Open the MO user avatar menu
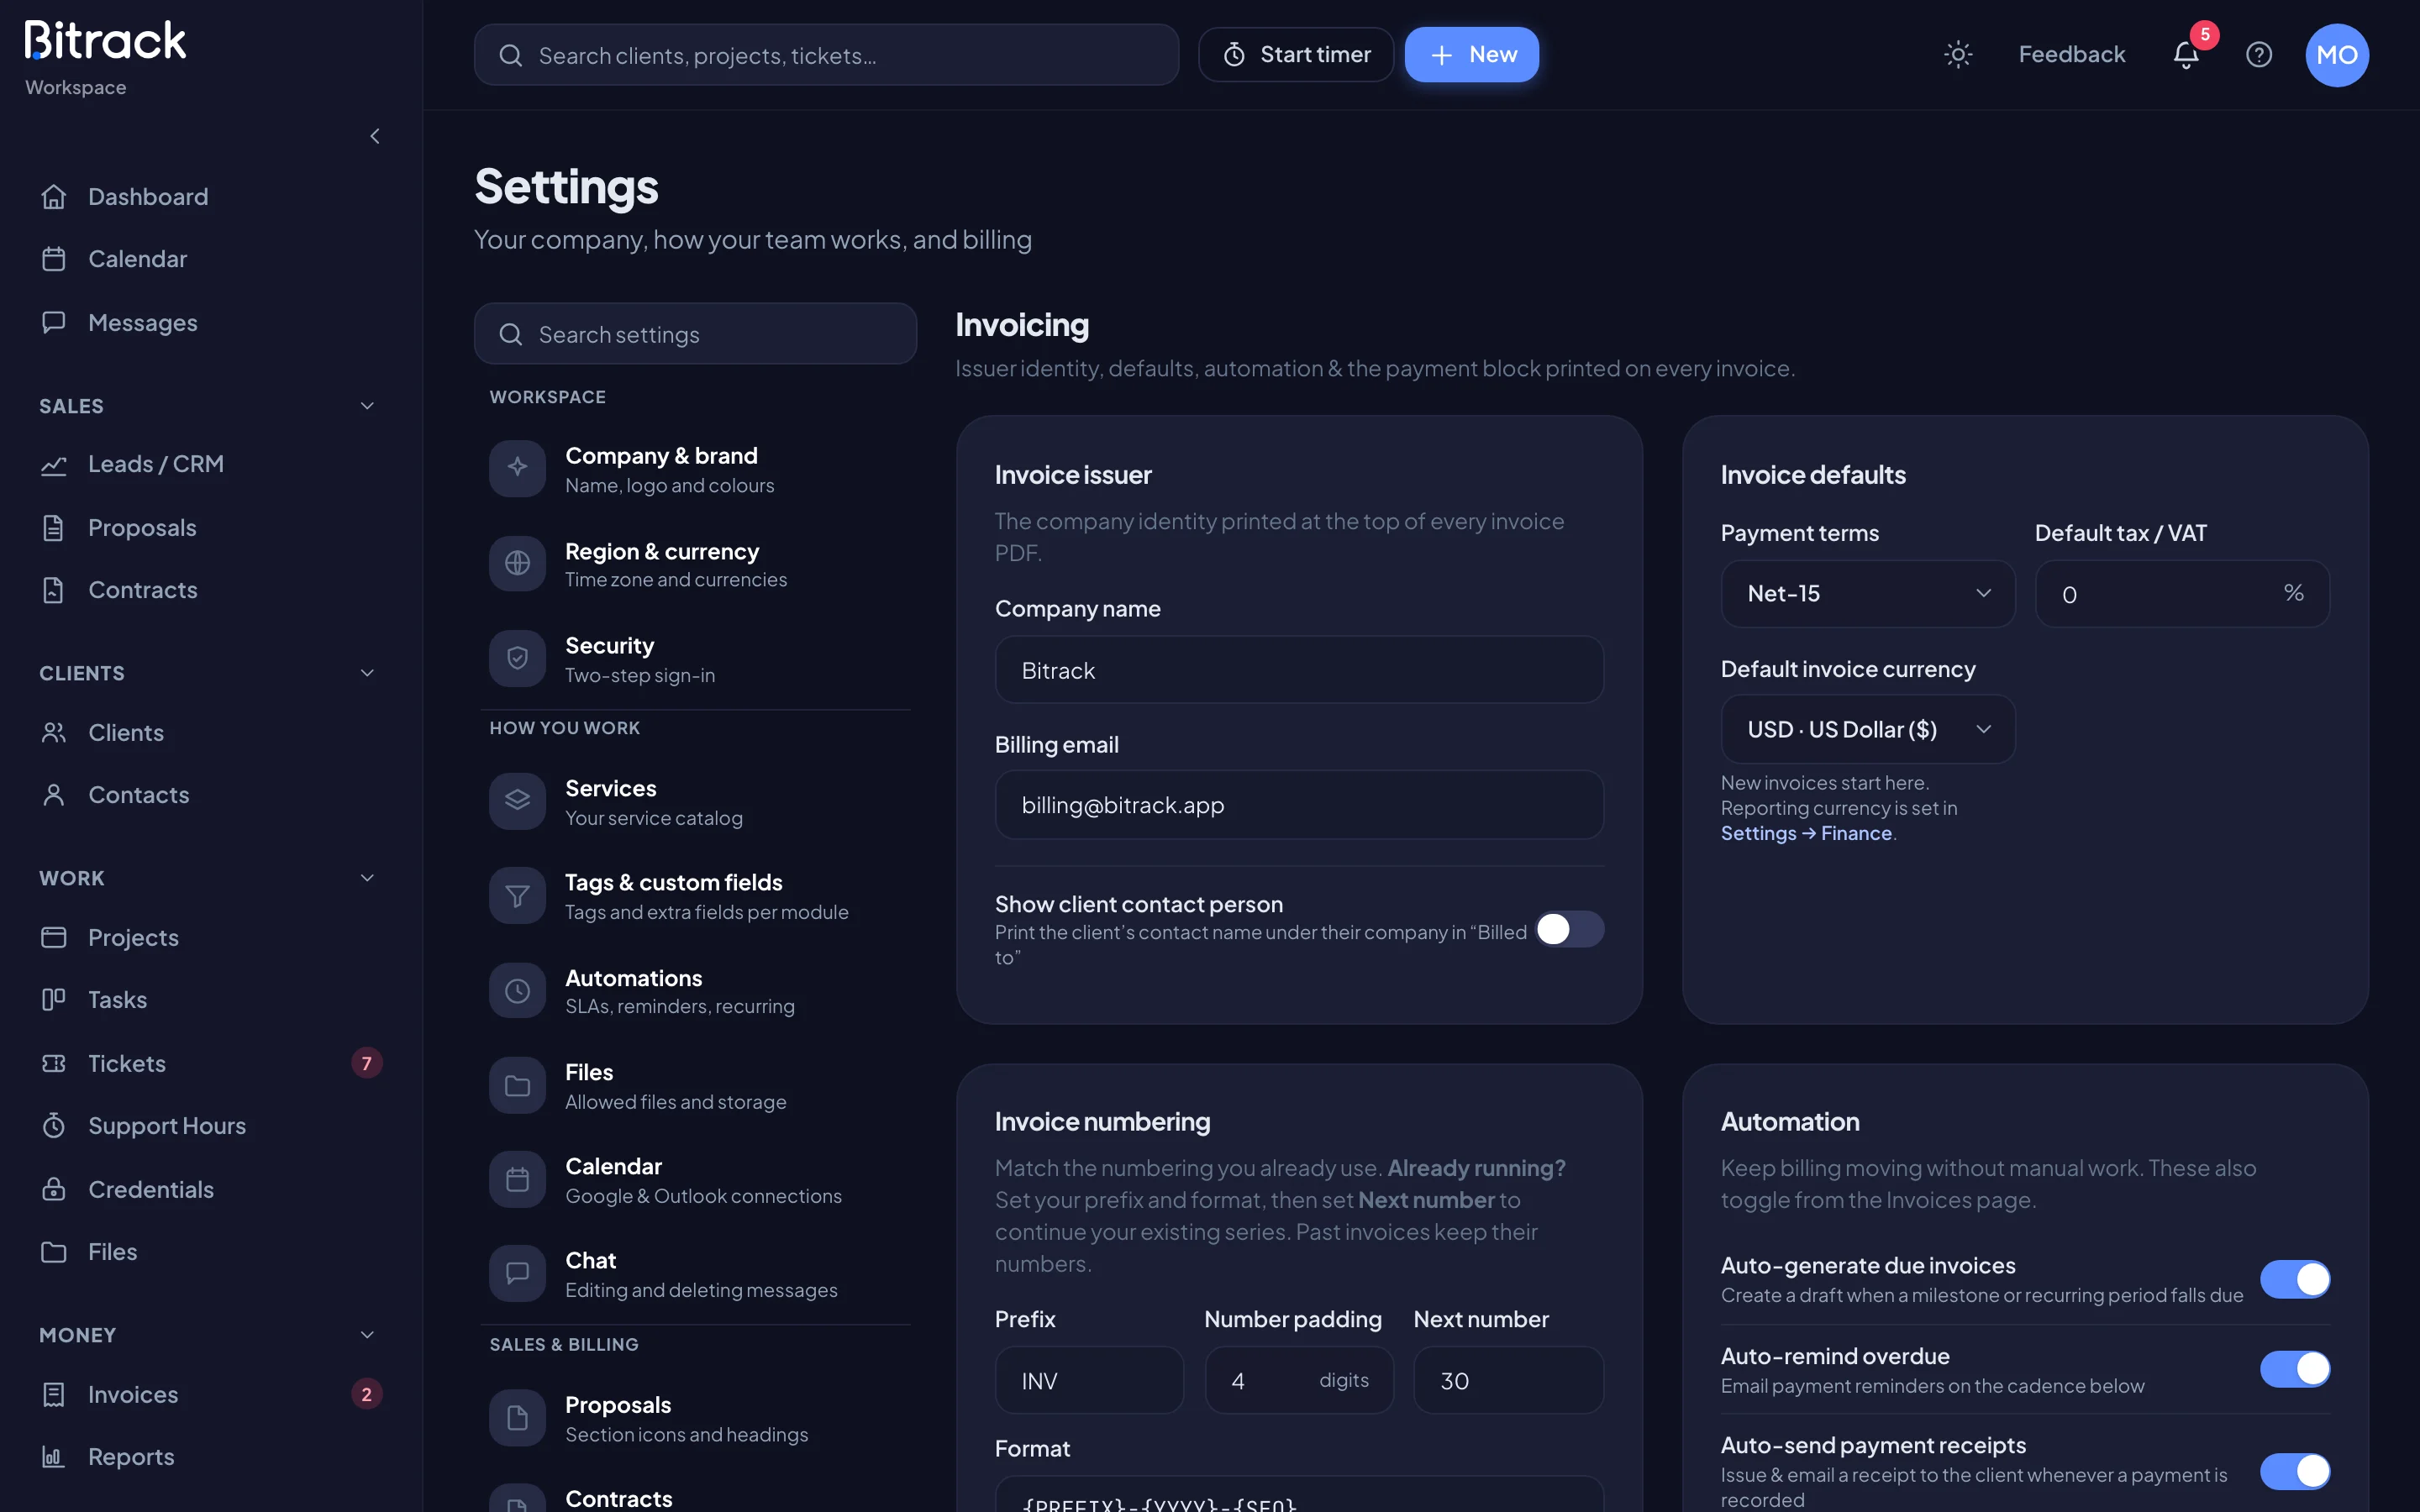Screen dimensions: 2420x1512 (2337, 55)
